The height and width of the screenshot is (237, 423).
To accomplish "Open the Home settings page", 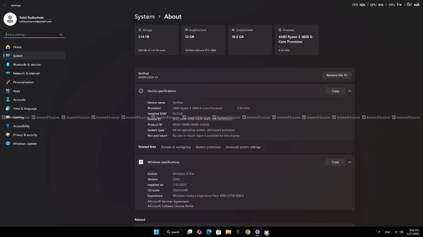I will (x=34, y=47).
